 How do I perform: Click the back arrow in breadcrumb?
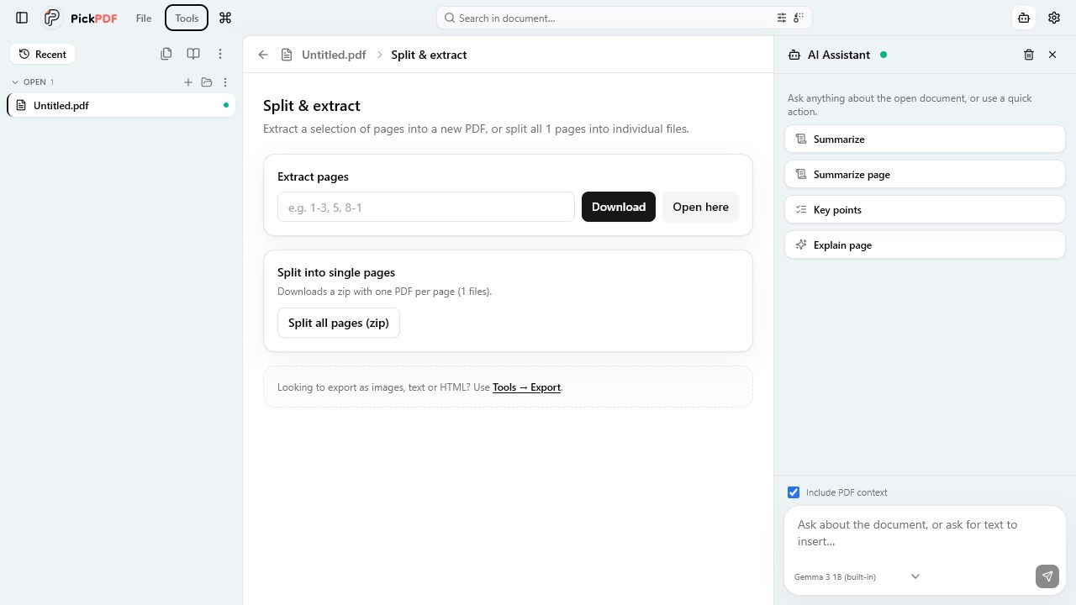click(x=263, y=55)
